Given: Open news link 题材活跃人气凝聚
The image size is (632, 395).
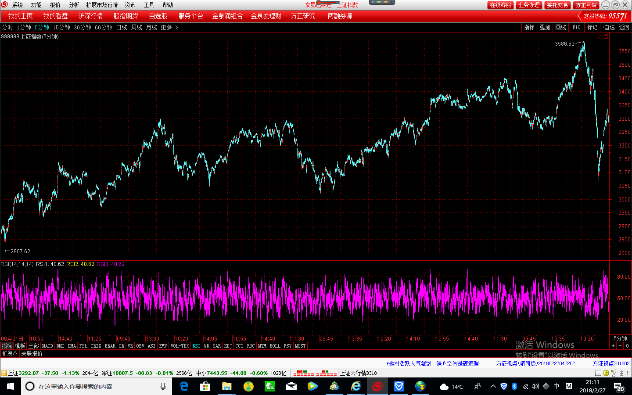Looking at the screenshot, I should click(409, 363).
